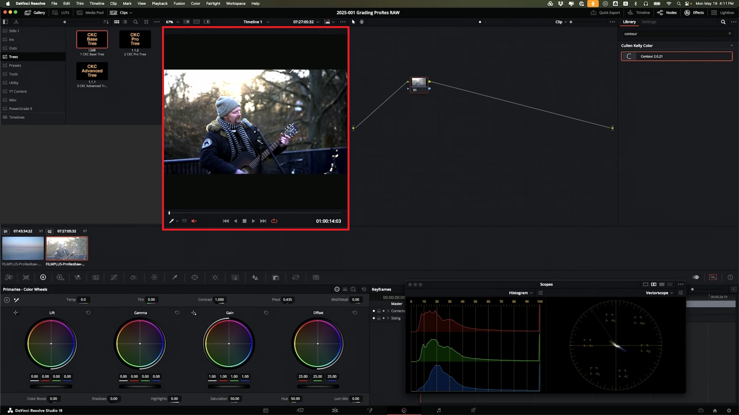739x415 pixels.
Task: Select two-up scopes layout
Action: [x=654, y=284]
